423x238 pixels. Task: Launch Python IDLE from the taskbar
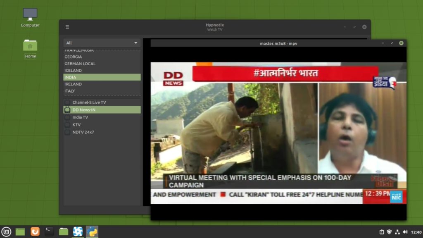point(92,231)
